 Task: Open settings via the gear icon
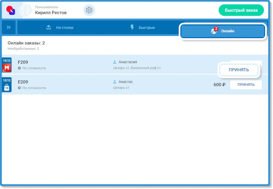[89, 10]
